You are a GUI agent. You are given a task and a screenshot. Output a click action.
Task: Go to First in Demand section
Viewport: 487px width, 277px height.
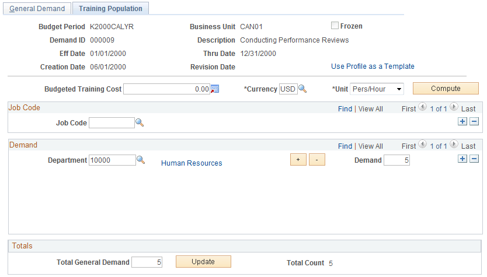point(409,146)
